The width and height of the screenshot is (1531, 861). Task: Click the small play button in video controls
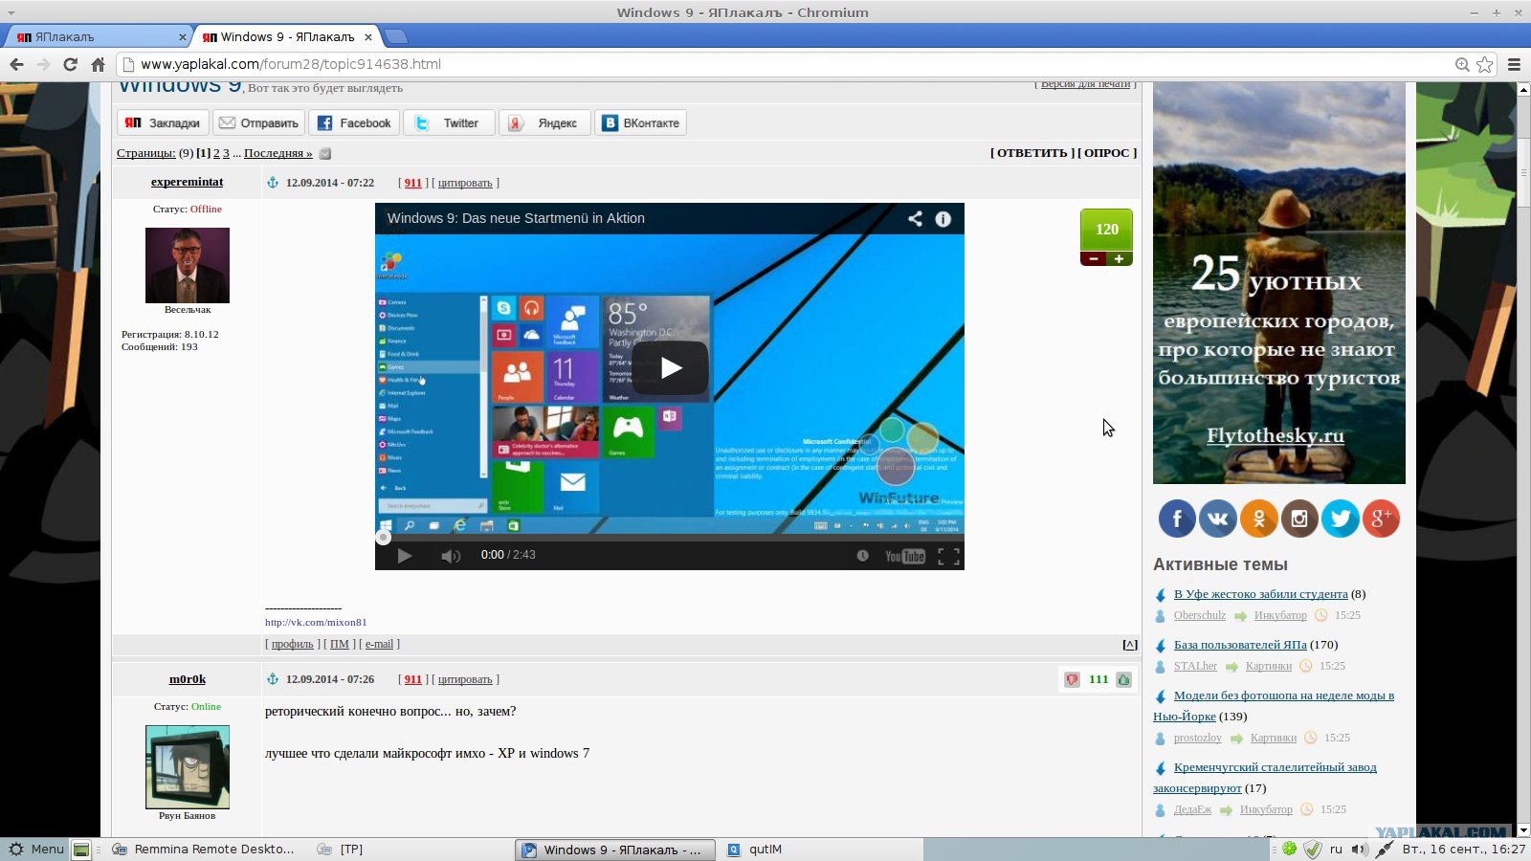(404, 555)
